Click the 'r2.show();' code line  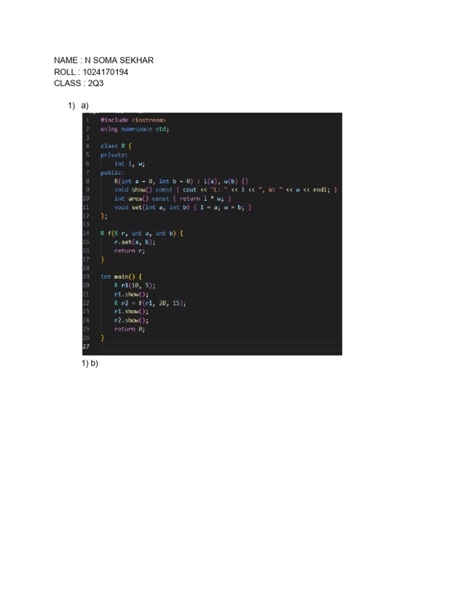point(131,320)
